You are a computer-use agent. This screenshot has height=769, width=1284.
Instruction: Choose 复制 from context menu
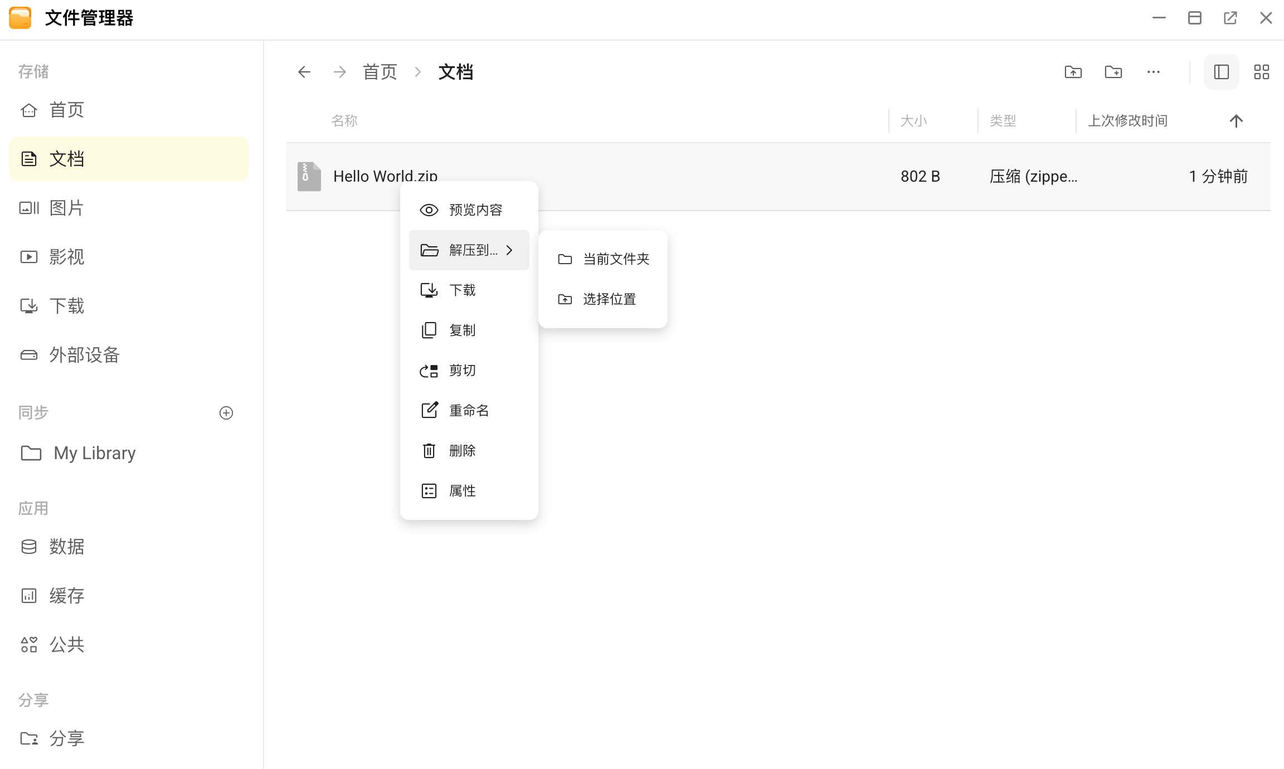[469, 330]
